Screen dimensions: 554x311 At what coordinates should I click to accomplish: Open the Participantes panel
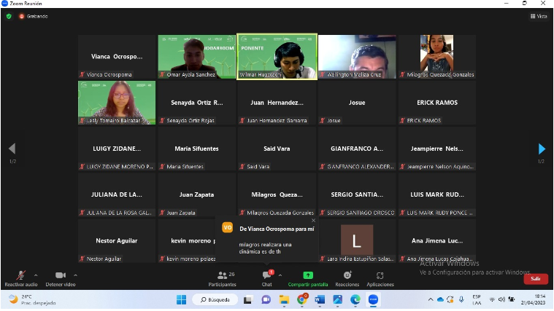point(222,275)
